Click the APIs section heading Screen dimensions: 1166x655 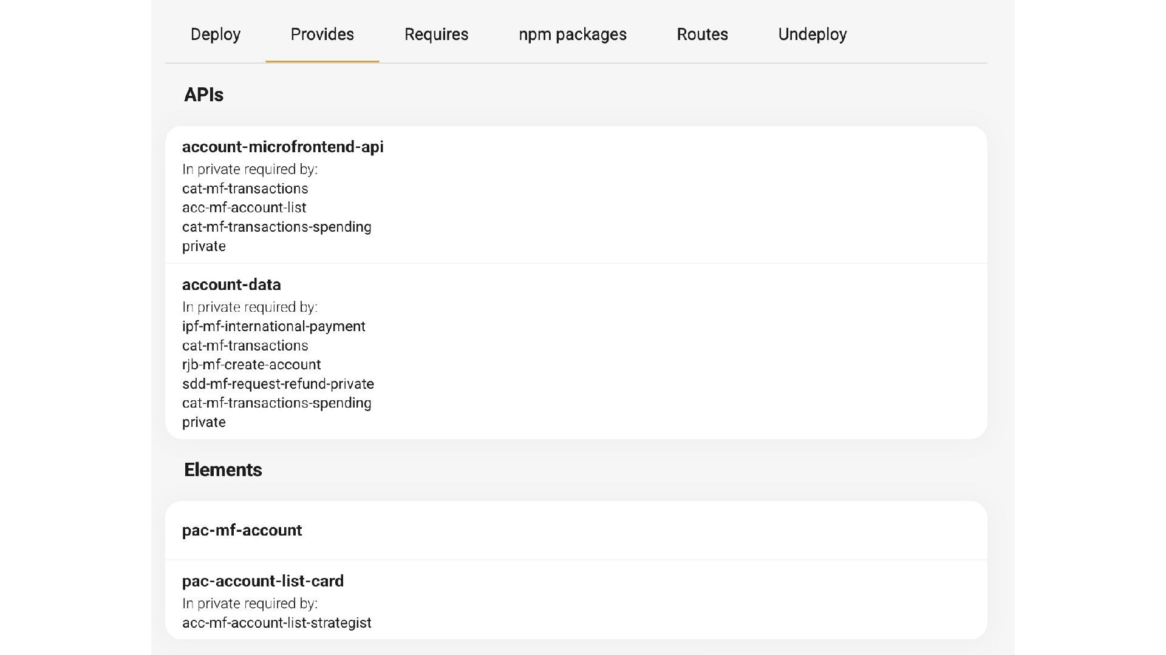click(x=203, y=95)
